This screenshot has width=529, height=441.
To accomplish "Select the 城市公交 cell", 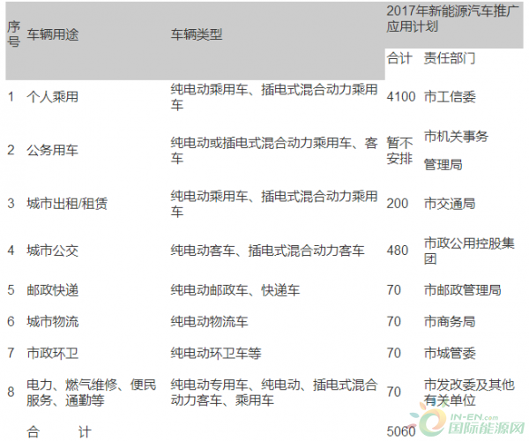I will point(52,250).
